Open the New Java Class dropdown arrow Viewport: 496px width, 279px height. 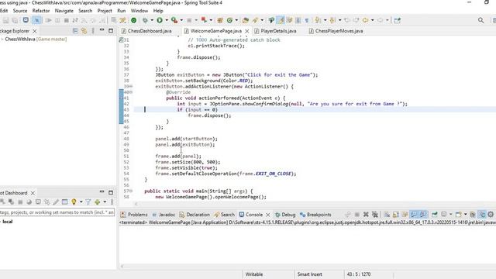pyautogui.click(x=236, y=20)
